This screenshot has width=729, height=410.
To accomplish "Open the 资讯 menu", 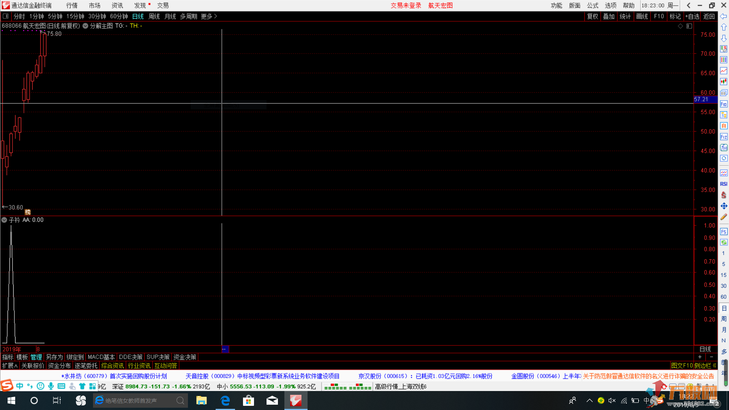I will click(117, 5).
